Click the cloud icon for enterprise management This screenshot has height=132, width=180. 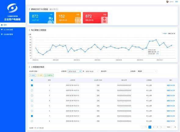click(x=2, y=34)
